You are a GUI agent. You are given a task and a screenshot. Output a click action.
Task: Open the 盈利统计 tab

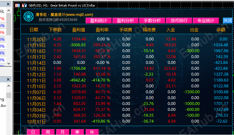click(x=99, y=21)
